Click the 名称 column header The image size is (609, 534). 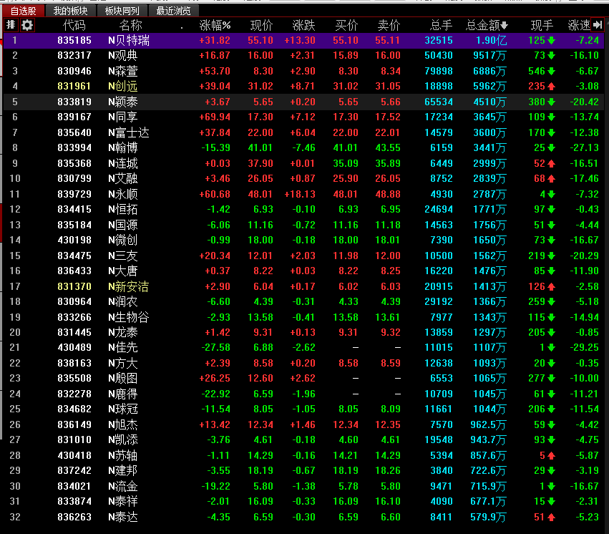pyautogui.click(x=130, y=26)
